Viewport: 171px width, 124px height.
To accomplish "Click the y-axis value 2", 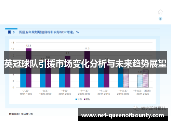I will pyautogui.click(x=13, y=81).
